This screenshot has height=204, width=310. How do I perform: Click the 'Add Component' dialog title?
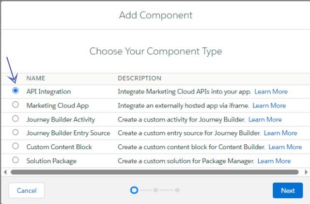click(155, 15)
